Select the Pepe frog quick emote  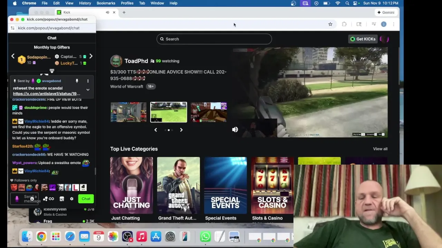point(29,187)
